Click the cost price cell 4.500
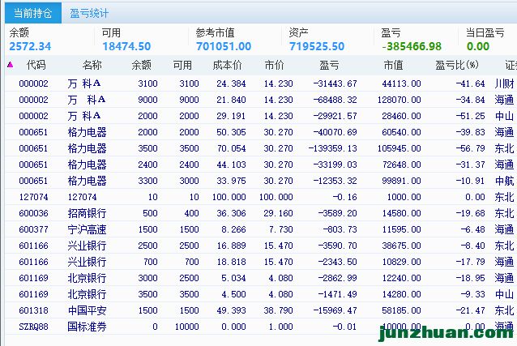The image size is (517, 346). (233, 294)
